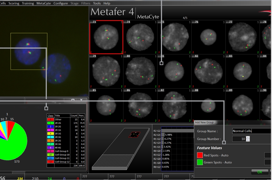Click class 6 orange swatch for 3R 2G
This screenshot has height=180, width=272.
pos(51,140)
